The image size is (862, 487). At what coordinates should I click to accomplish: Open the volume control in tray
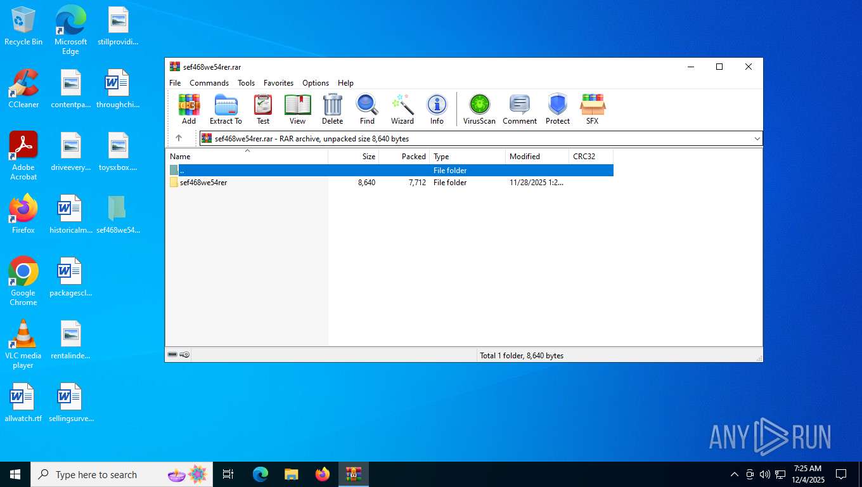coord(765,474)
